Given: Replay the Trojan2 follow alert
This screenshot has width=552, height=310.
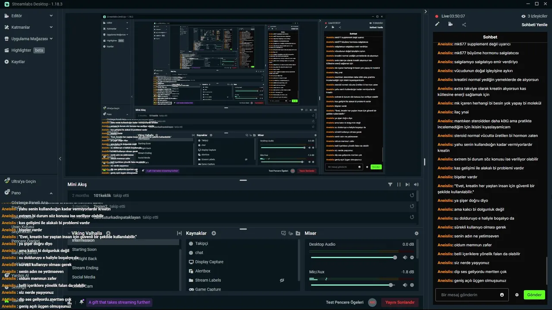Looking at the screenshot, I should coord(412,207).
